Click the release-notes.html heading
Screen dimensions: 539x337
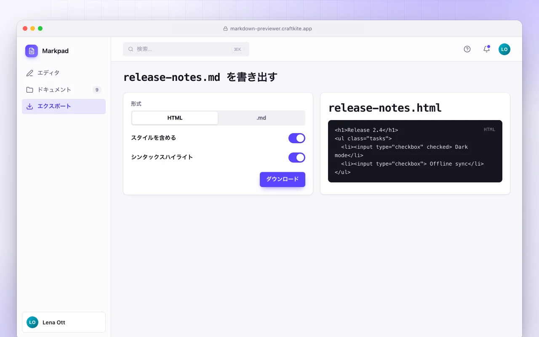point(385,108)
